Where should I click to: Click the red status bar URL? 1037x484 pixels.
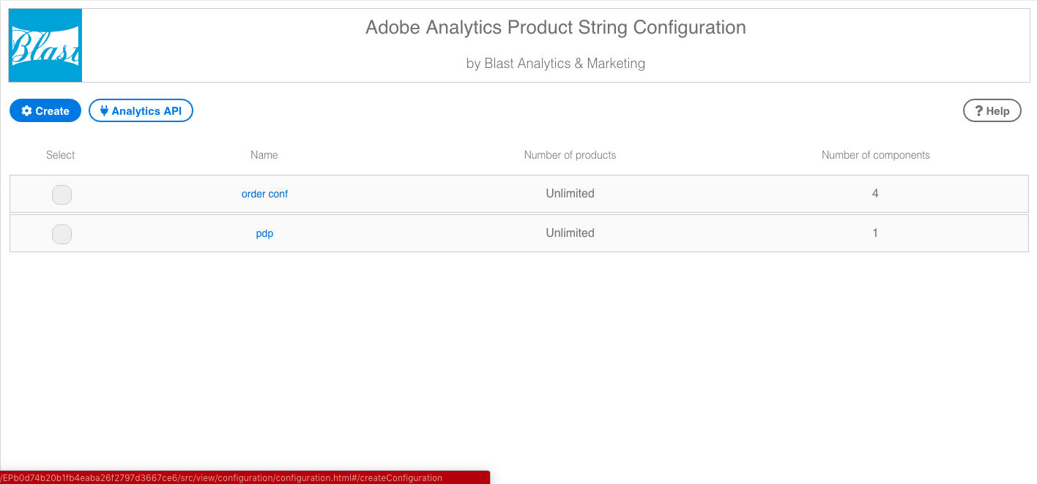(x=221, y=478)
